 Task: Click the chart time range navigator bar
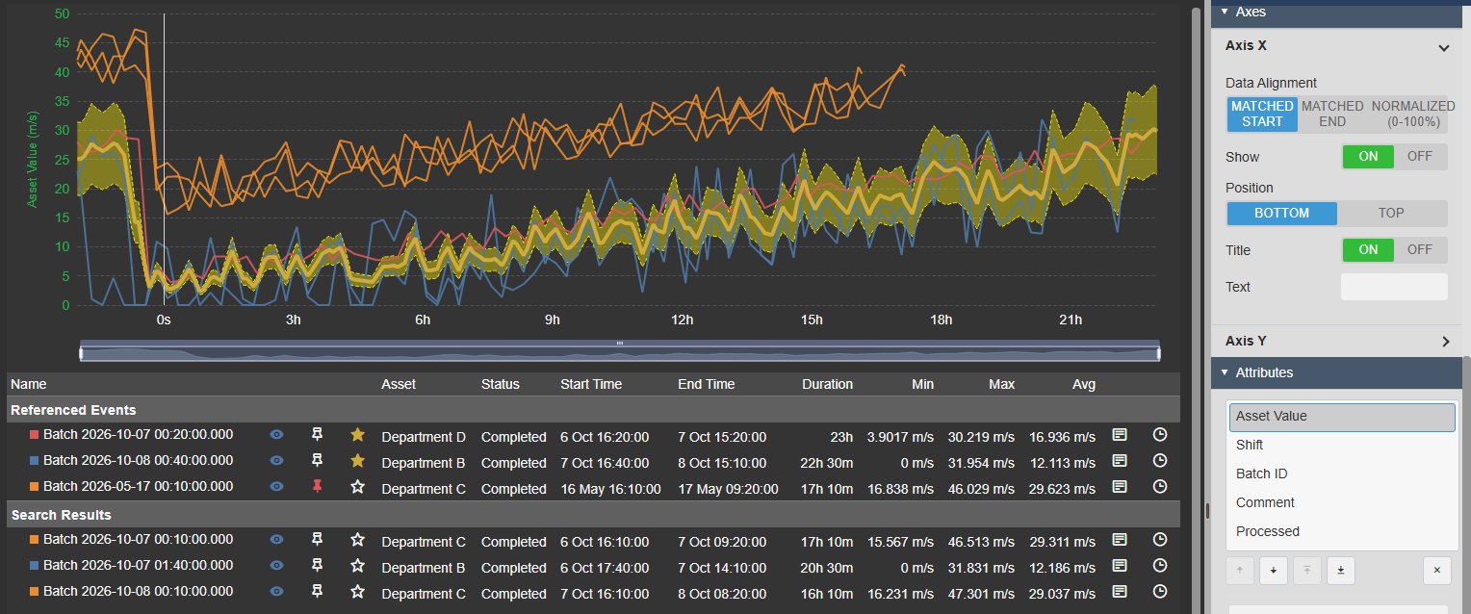pyautogui.click(x=620, y=353)
